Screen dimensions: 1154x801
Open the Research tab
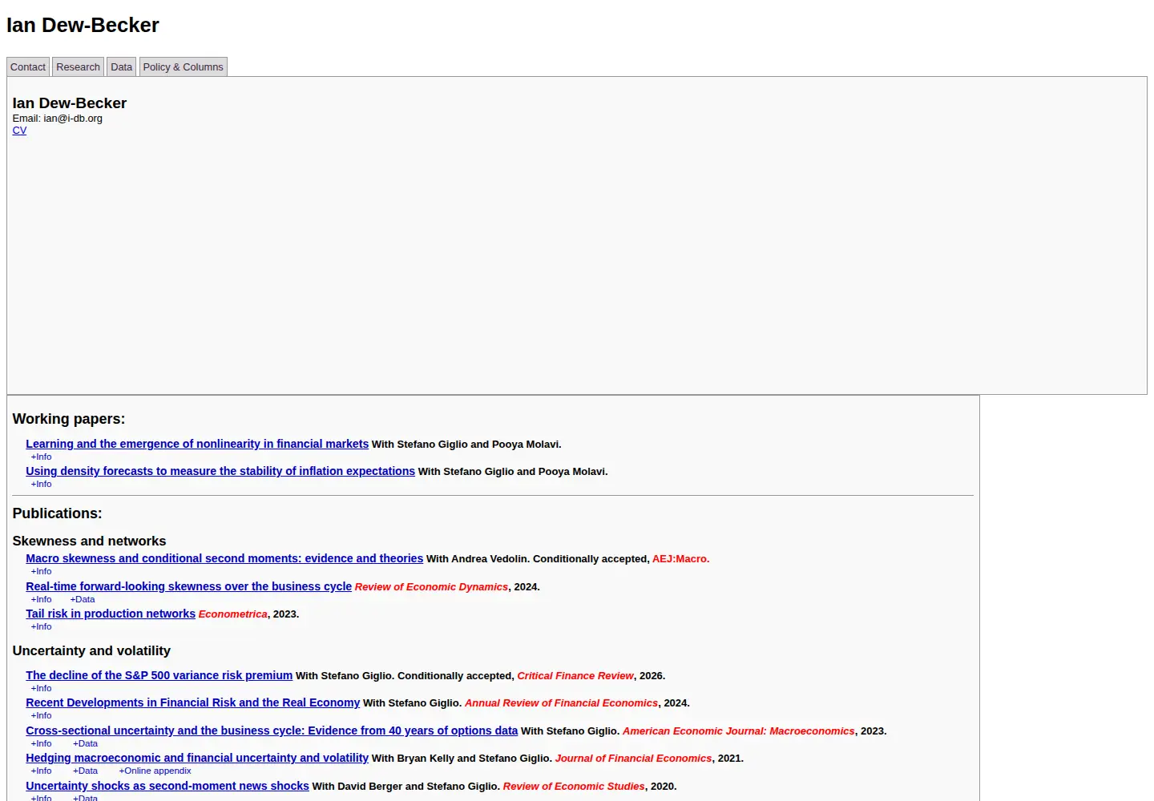[x=78, y=66]
